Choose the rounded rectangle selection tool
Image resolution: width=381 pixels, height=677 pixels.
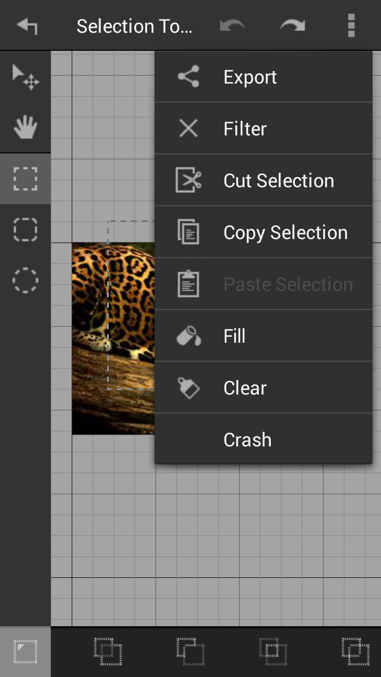[25, 230]
